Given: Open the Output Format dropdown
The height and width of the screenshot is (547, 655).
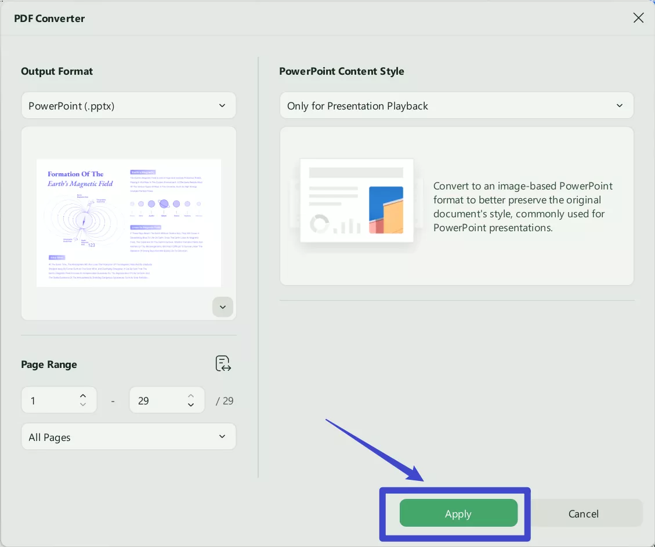Looking at the screenshot, I should 128,105.
